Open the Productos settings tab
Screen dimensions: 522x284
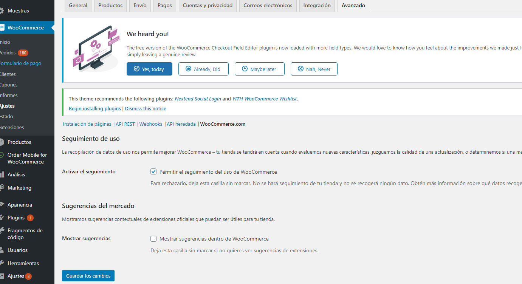pyautogui.click(x=110, y=6)
